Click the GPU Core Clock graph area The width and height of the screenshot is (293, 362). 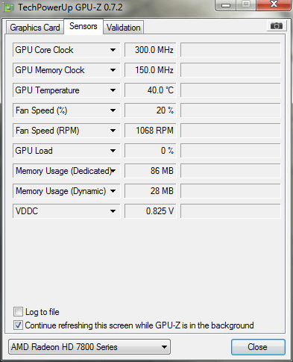[230, 50]
